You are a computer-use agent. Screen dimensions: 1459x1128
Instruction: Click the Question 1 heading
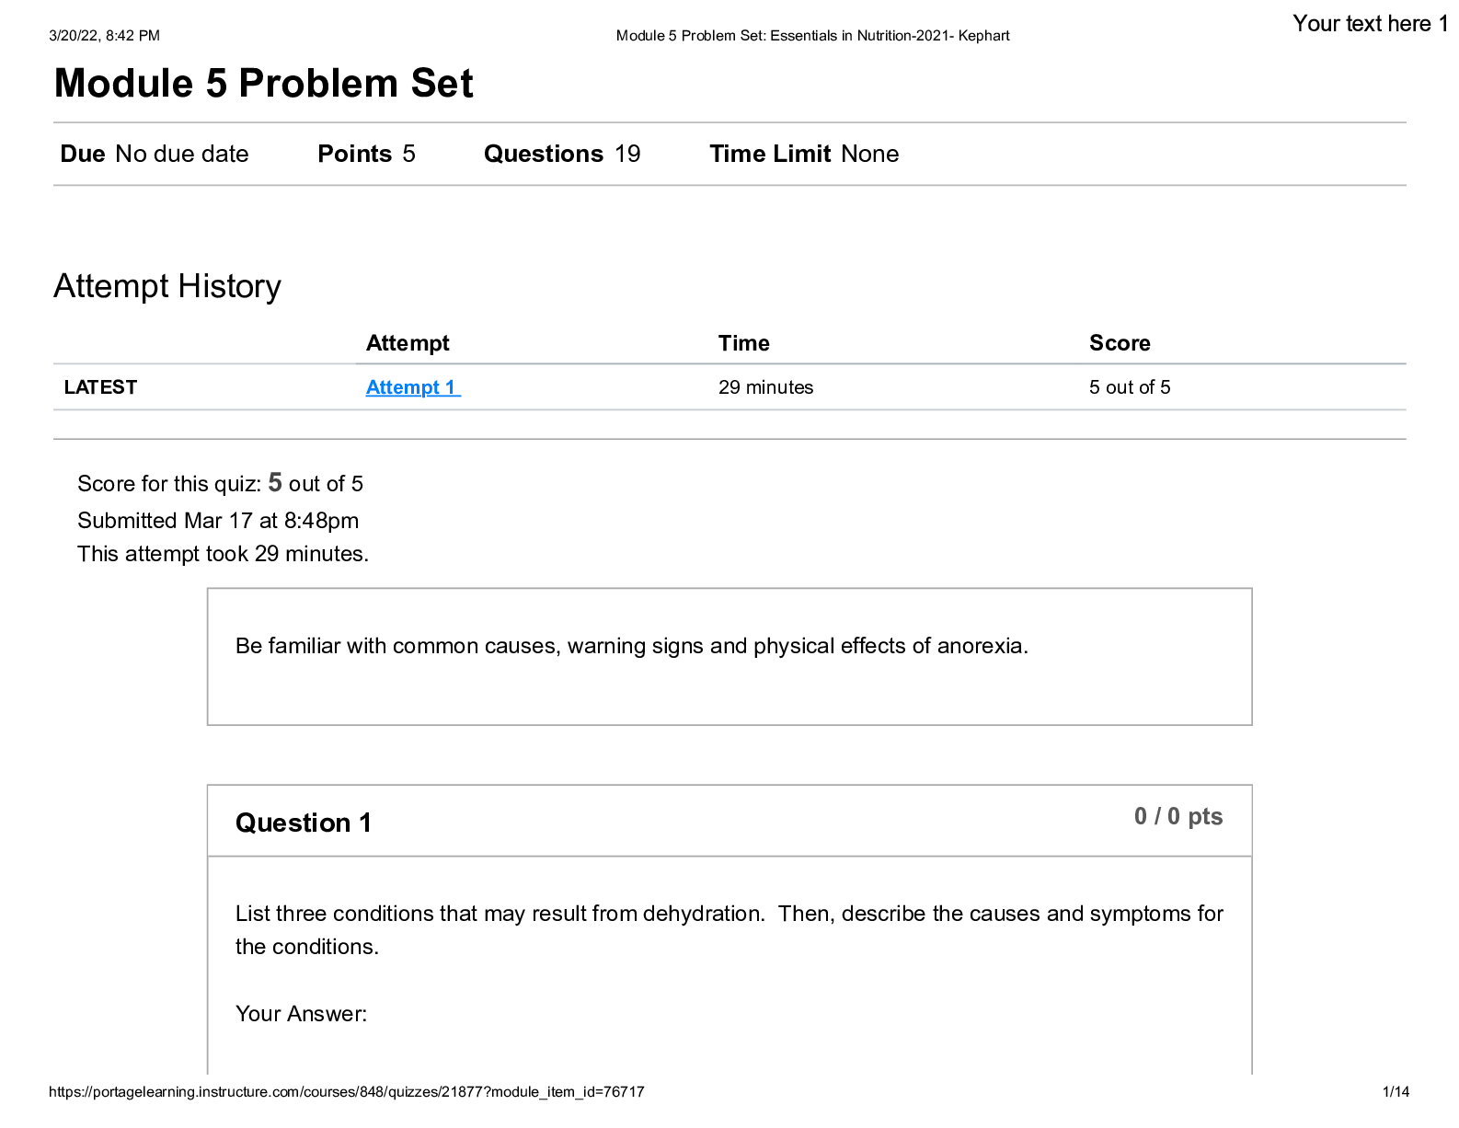click(304, 823)
